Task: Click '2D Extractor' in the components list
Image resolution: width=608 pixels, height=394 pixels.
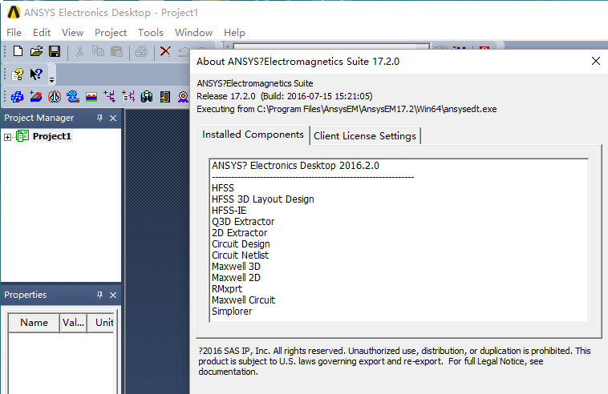Action: pos(239,233)
